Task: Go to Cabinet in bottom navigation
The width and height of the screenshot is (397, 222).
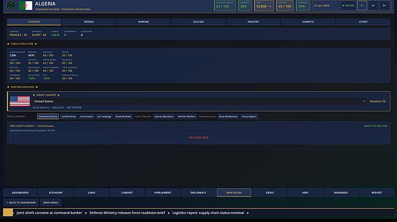Action: (127, 193)
